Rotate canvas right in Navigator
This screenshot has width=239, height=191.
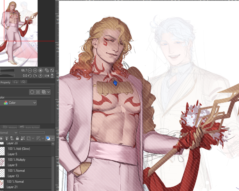point(35,76)
